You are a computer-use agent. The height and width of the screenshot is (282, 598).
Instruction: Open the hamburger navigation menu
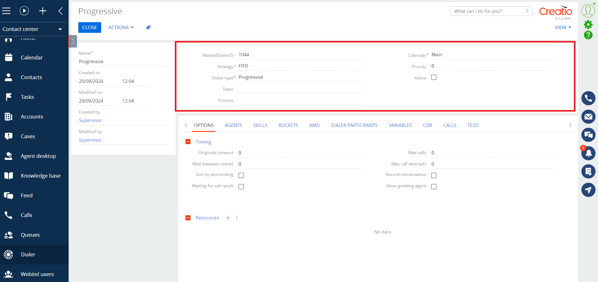click(x=6, y=11)
